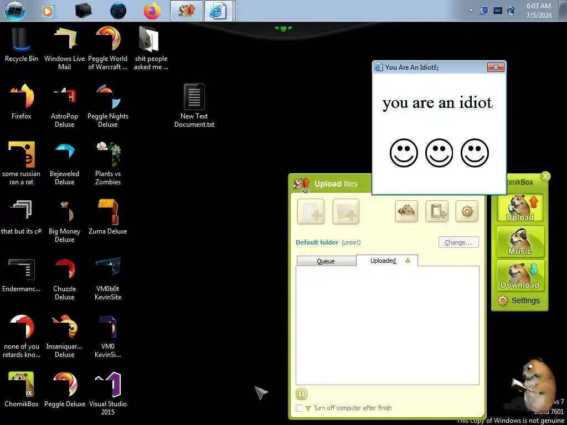Click the hamster icon in Upload toolbar
The height and width of the screenshot is (425, 567).
[x=406, y=211]
